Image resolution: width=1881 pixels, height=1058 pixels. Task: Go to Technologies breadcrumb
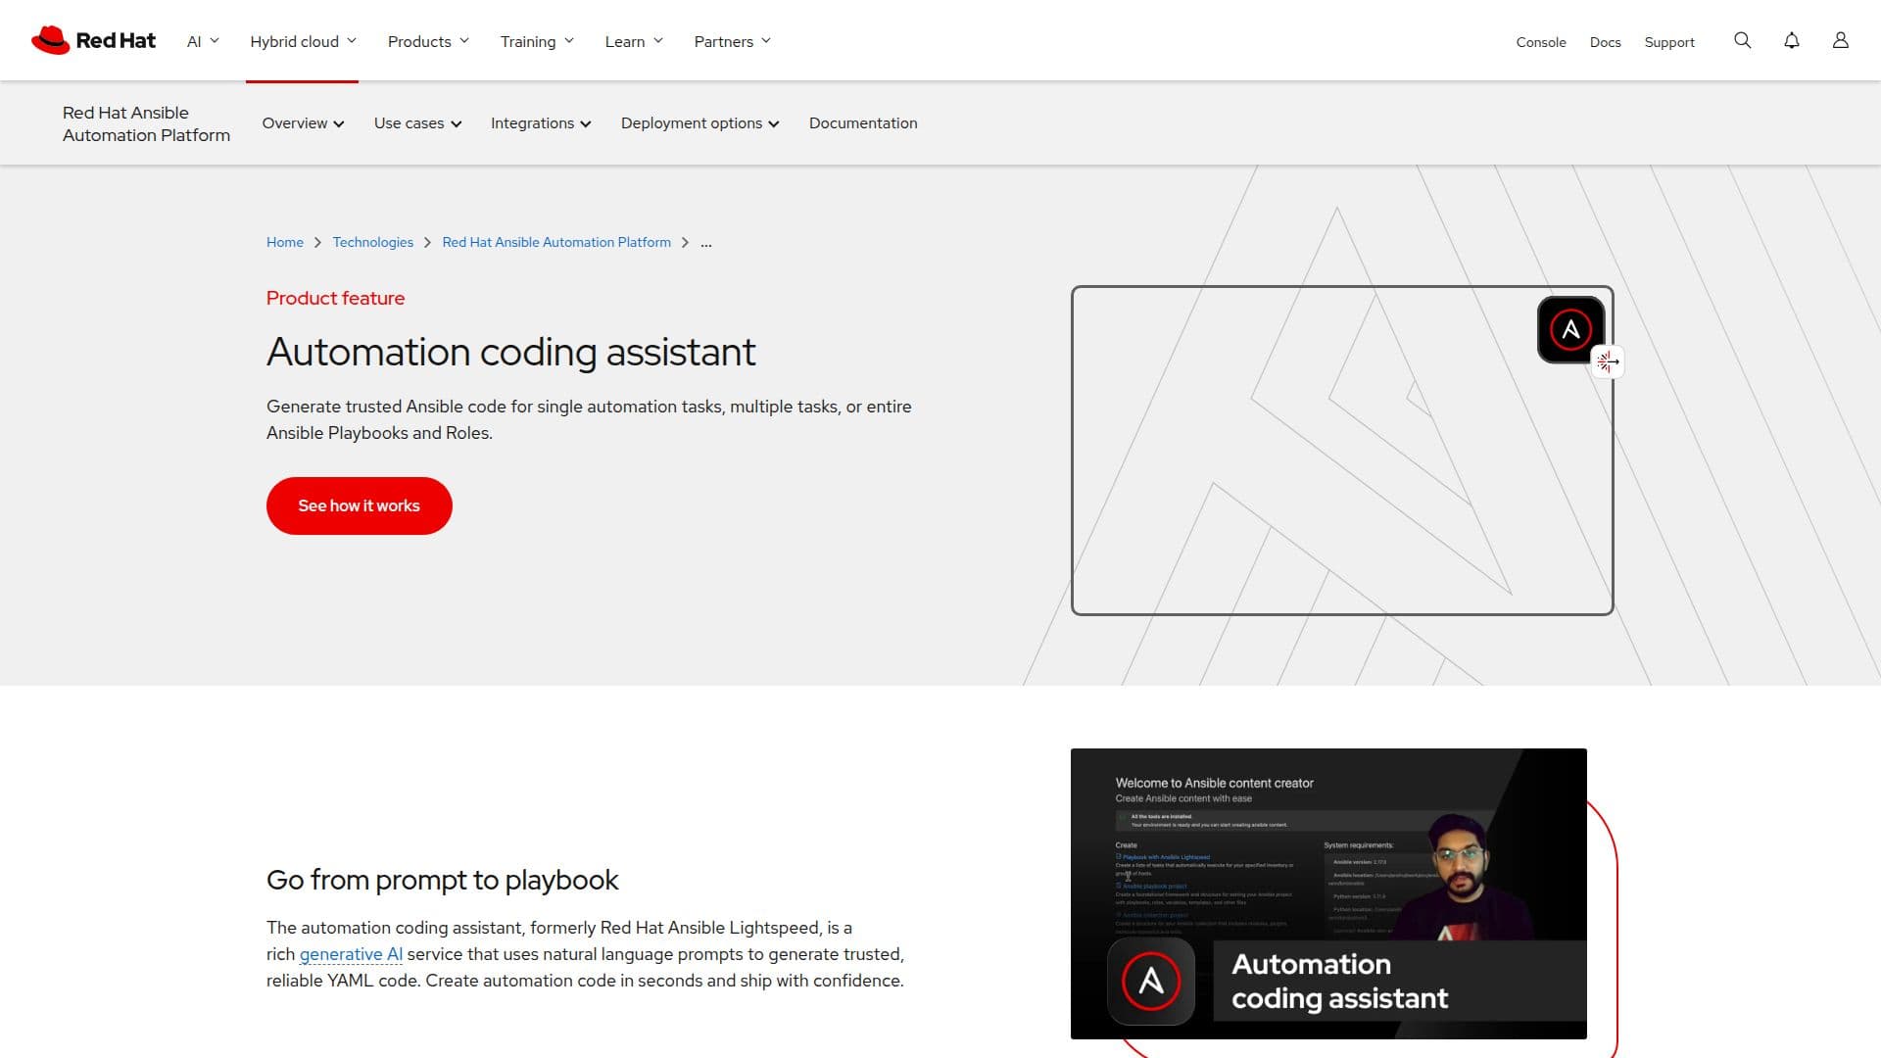[x=372, y=242]
